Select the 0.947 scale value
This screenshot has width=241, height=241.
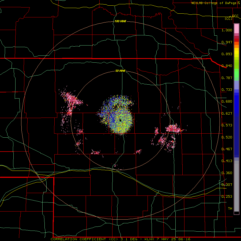[x=227, y=42]
